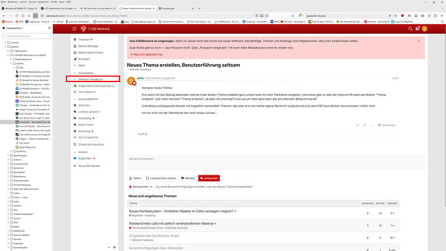Click the Antworten link under the post

click(x=387, y=125)
